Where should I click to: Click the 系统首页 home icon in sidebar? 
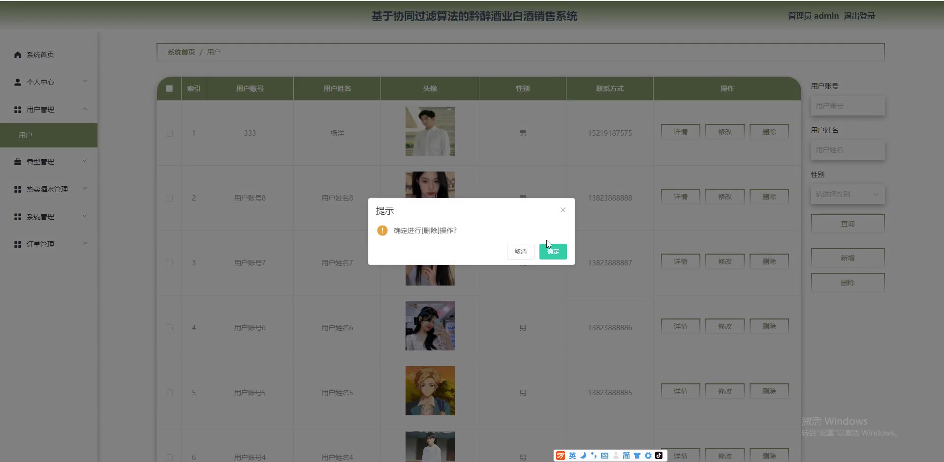(x=18, y=55)
